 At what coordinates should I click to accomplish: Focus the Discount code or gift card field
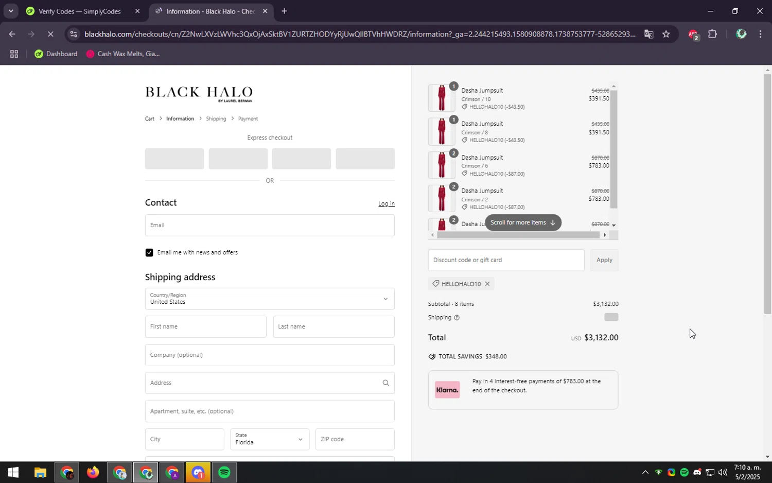506,260
